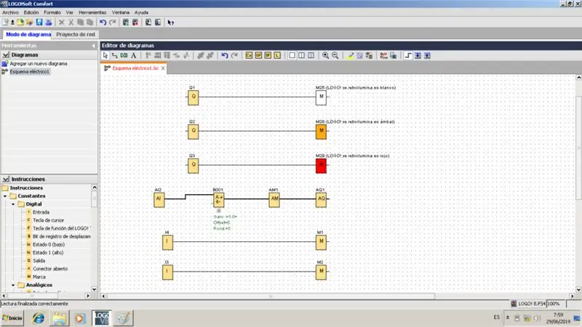
Task: Open the Formato menu
Action: point(52,12)
